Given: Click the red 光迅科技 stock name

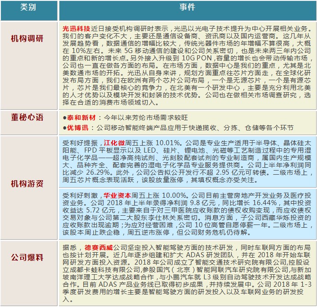Looking at the screenshot, I should click(76, 29).
